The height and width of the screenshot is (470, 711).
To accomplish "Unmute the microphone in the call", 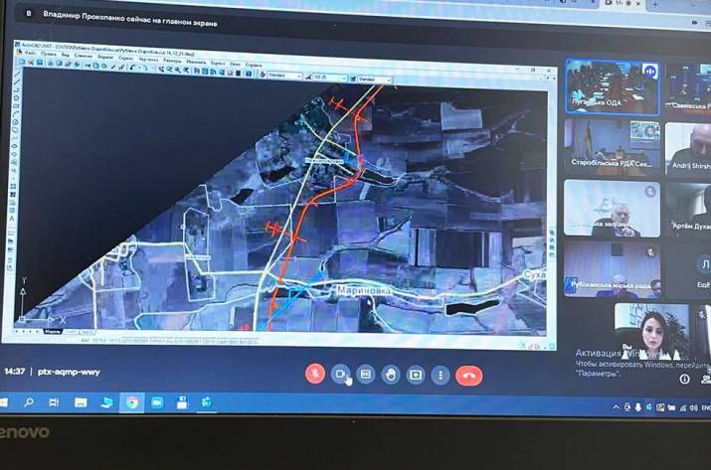I will (314, 375).
